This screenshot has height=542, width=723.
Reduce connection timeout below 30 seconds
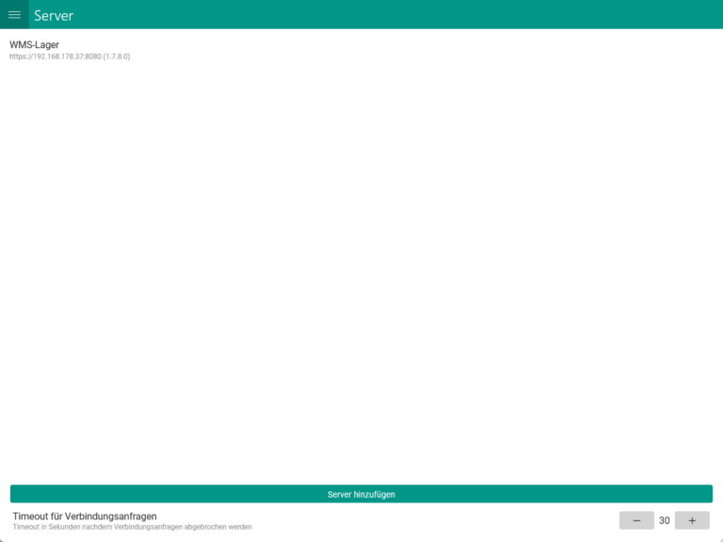[x=636, y=520]
